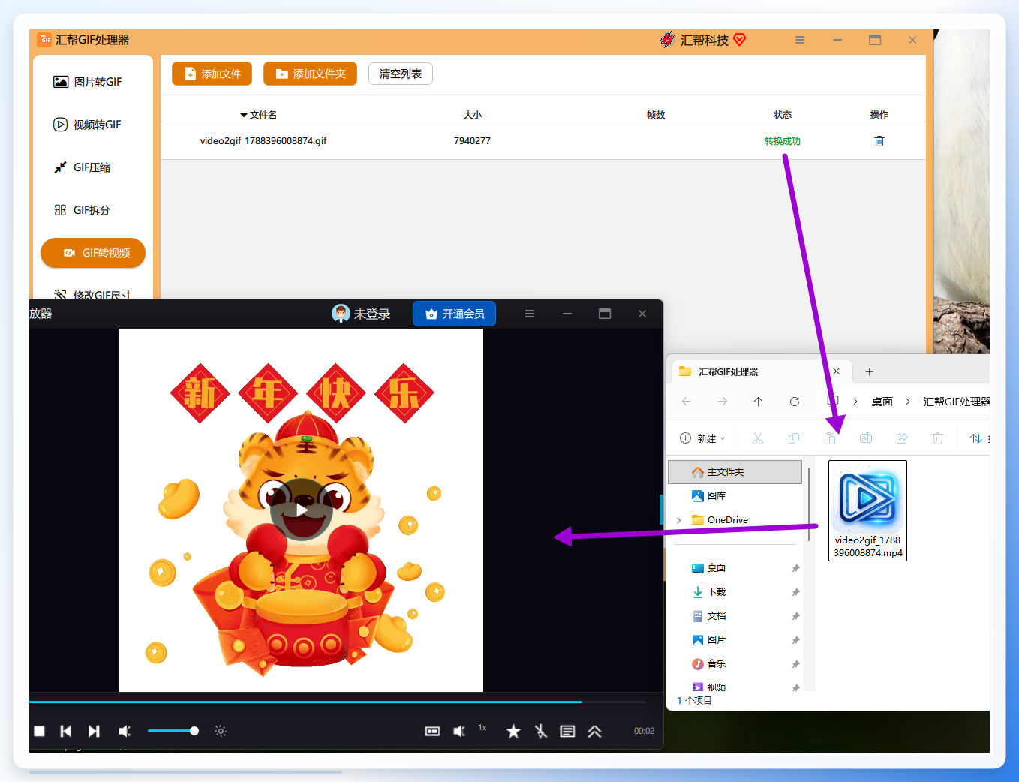Sort list by 文件名 column header
The height and width of the screenshot is (782, 1019).
259,115
